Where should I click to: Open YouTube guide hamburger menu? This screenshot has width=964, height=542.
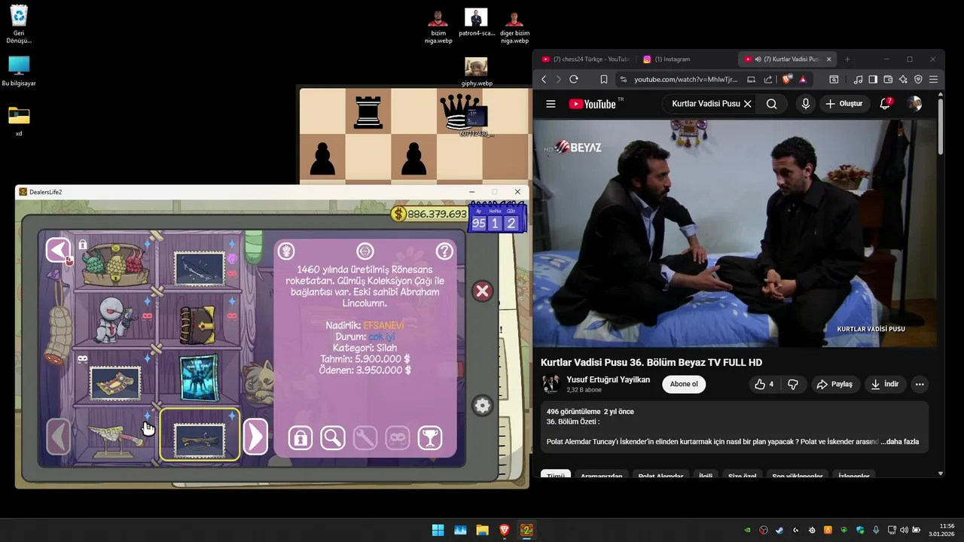pyautogui.click(x=551, y=104)
